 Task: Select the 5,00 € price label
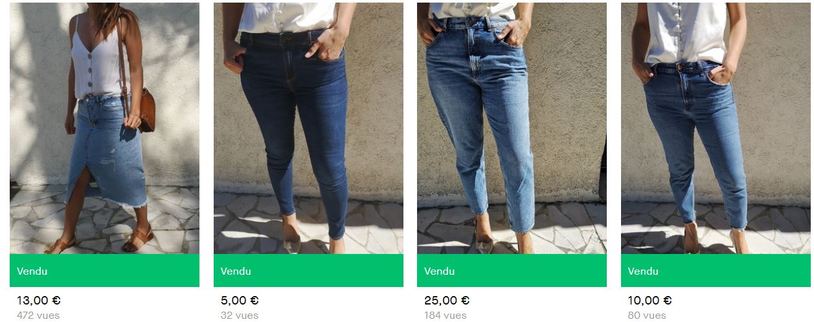click(239, 301)
